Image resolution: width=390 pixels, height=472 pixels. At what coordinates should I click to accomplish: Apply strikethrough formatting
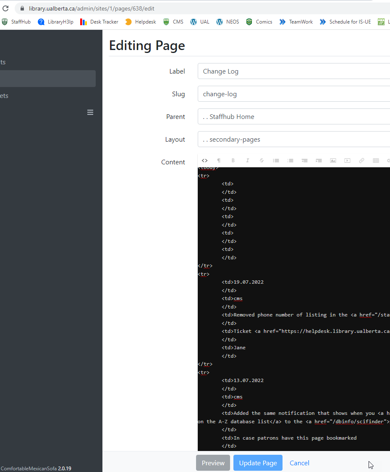pyautogui.click(x=262, y=161)
